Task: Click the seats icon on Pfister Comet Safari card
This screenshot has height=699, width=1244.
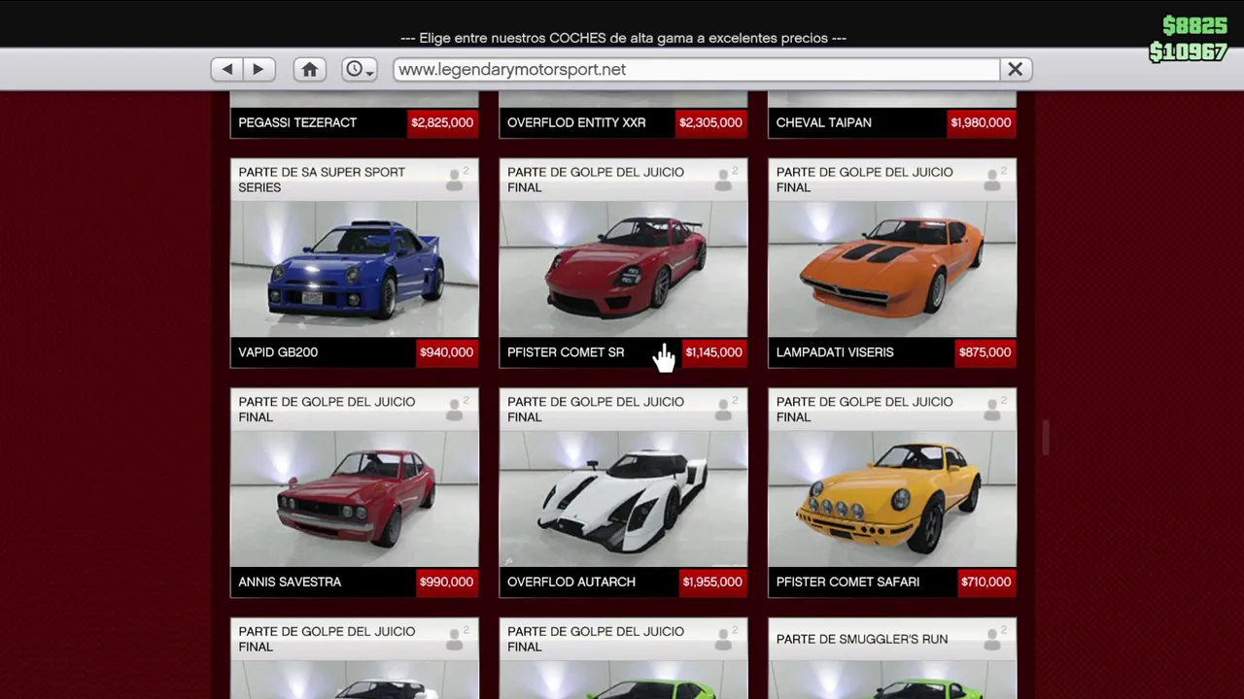Action: tap(993, 409)
